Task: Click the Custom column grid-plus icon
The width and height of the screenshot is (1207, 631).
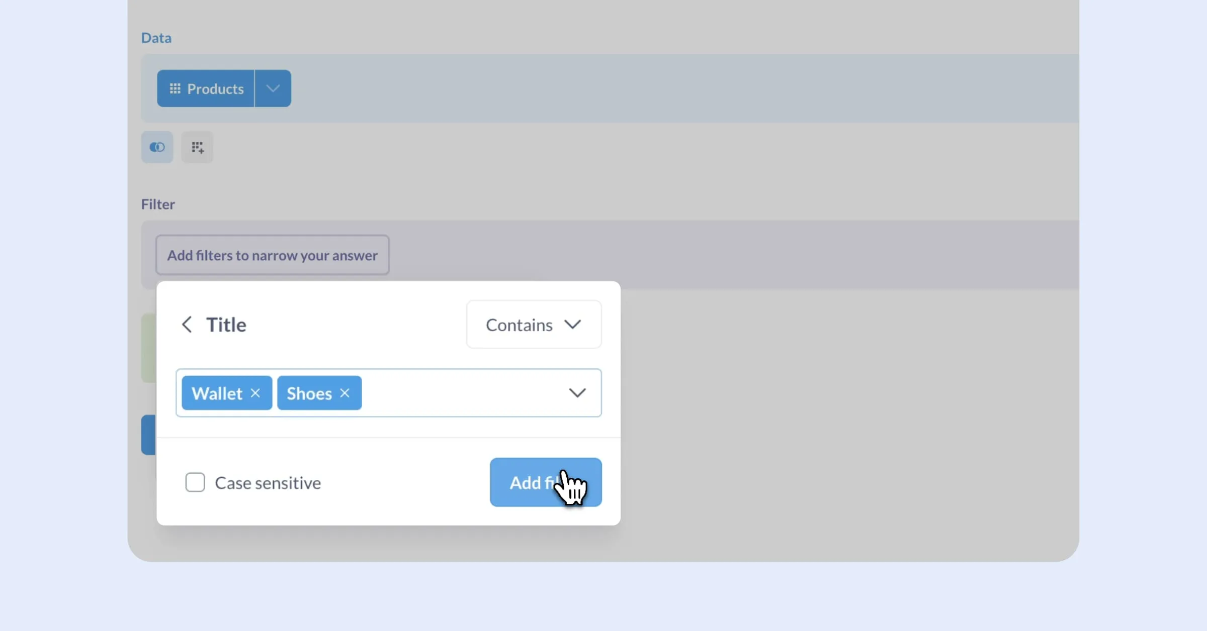Action: (x=197, y=147)
